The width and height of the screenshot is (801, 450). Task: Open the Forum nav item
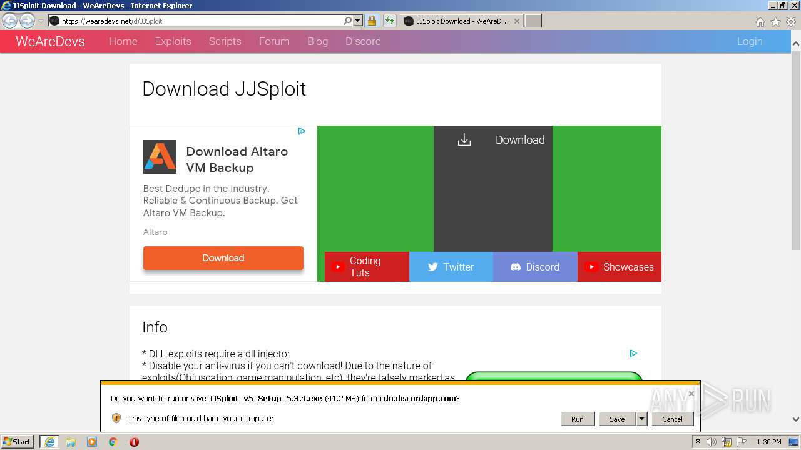tap(274, 41)
